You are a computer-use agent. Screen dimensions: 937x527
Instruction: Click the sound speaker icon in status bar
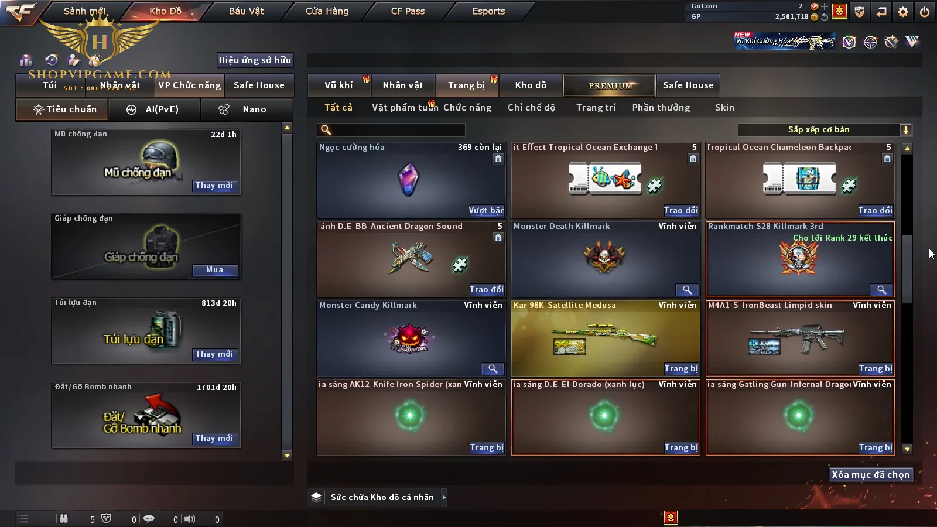[190, 519]
